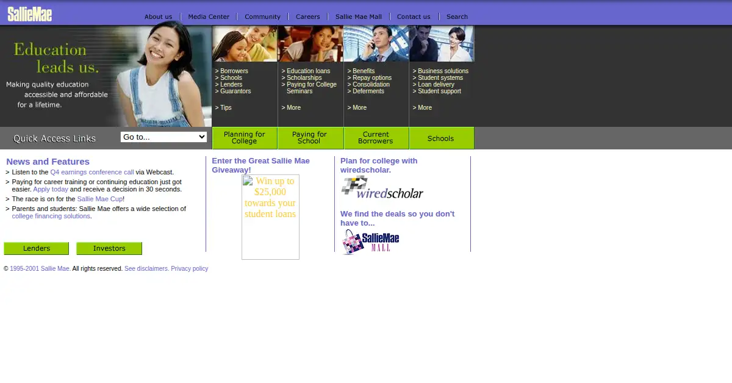This screenshot has height=383, width=732.
Task: Open the Contact us page
Action: [x=414, y=17]
